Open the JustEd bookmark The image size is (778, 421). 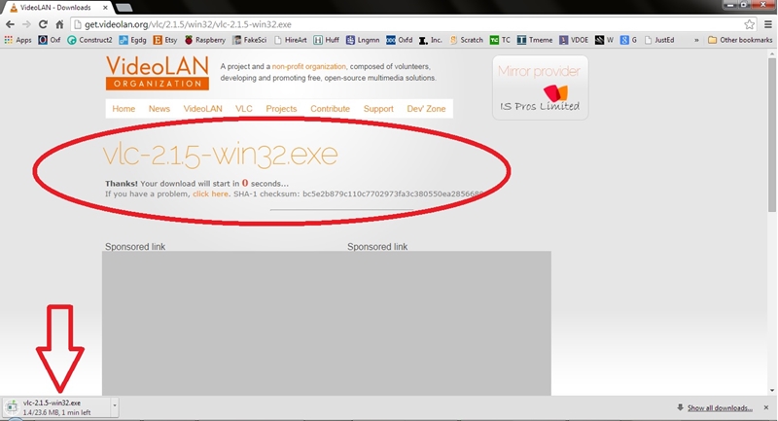click(659, 40)
